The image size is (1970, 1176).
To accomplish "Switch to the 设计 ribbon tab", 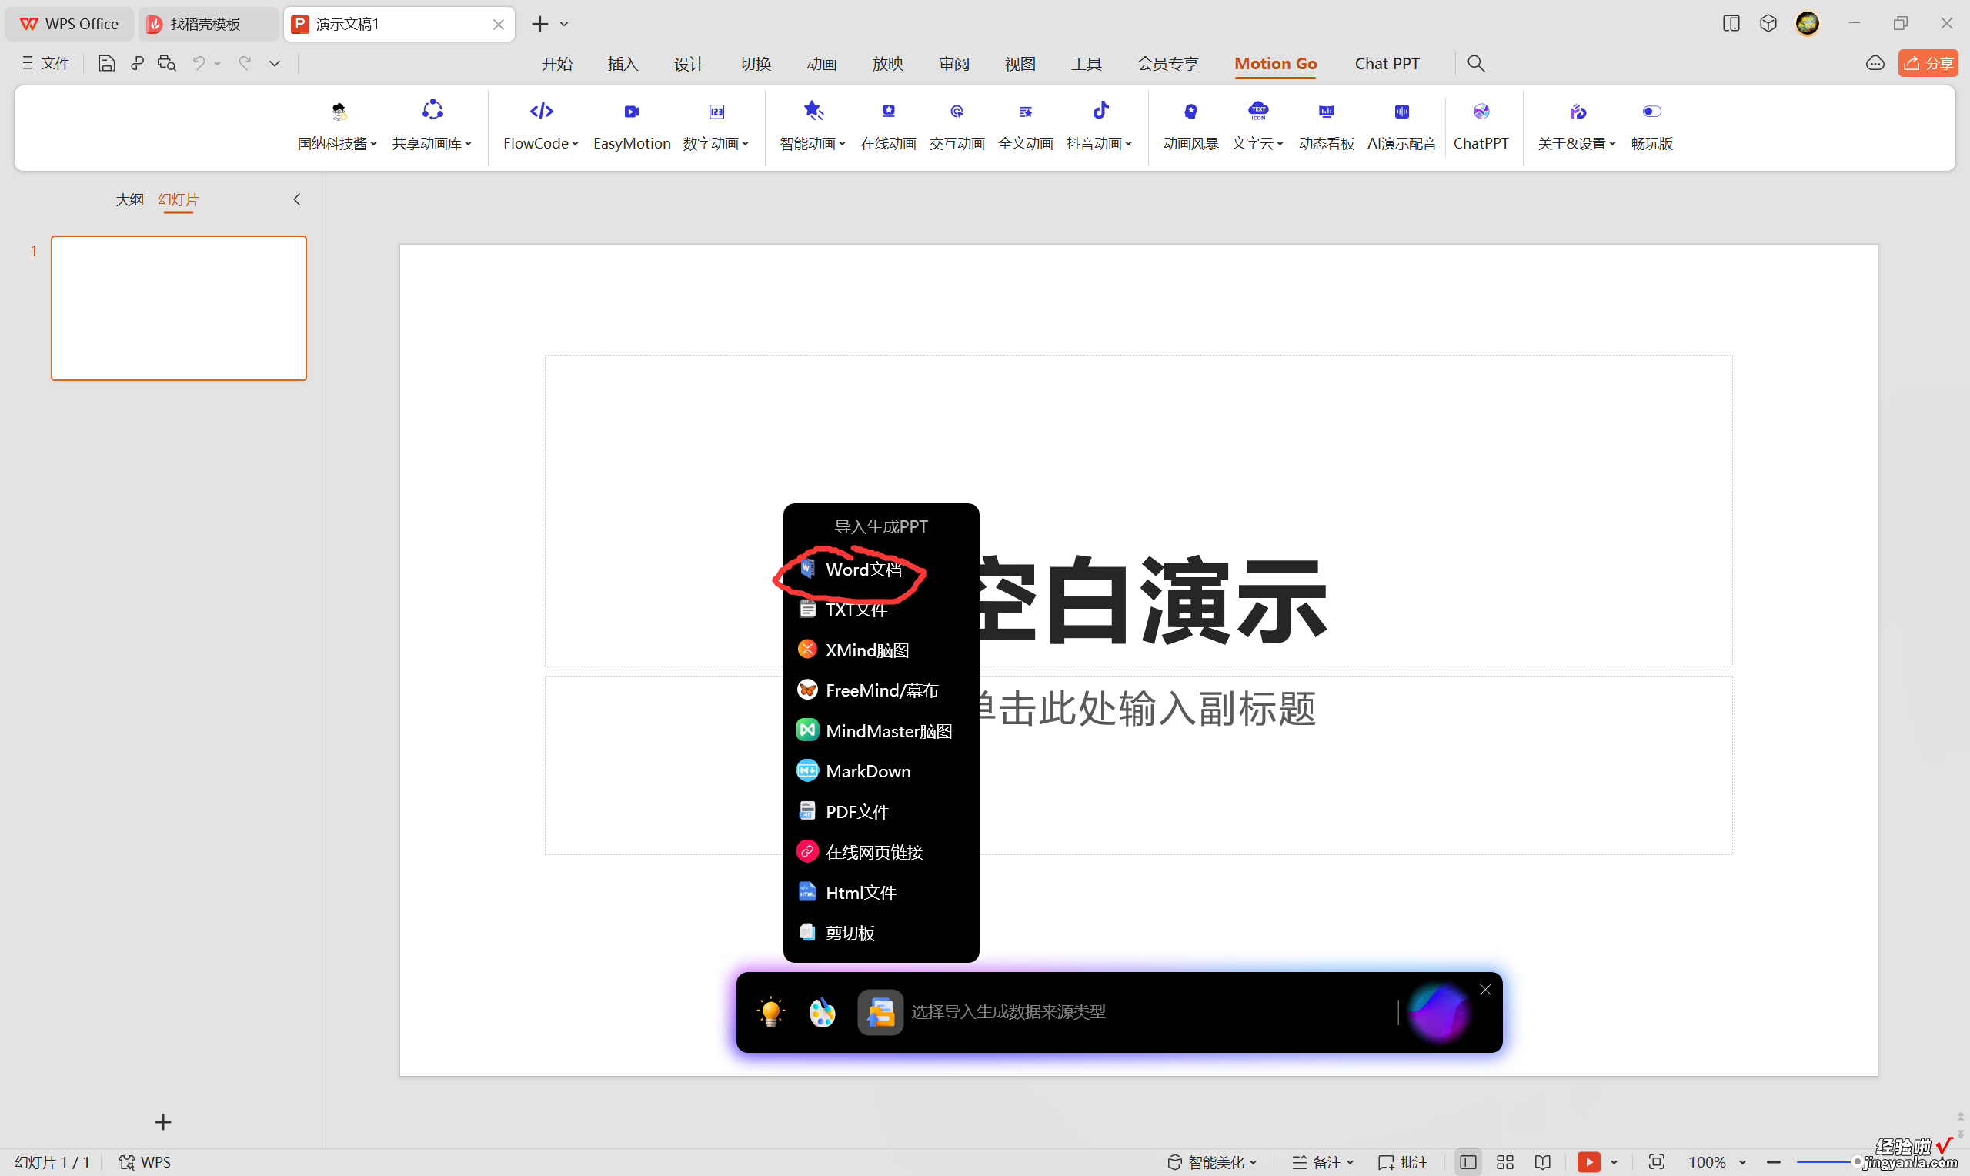I will [689, 63].
